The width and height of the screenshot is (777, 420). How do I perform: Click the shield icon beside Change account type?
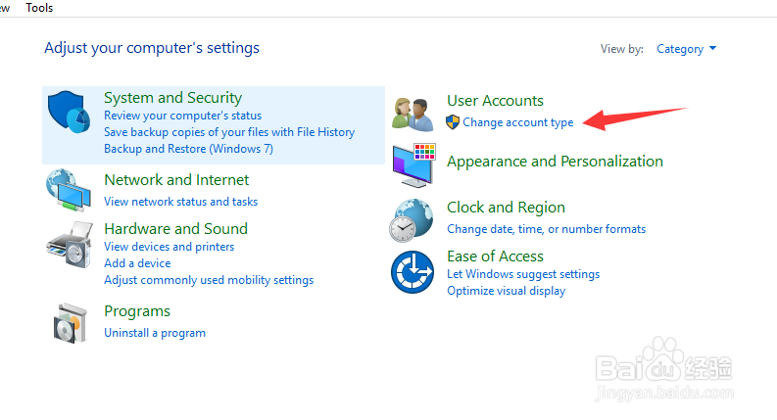453,122
